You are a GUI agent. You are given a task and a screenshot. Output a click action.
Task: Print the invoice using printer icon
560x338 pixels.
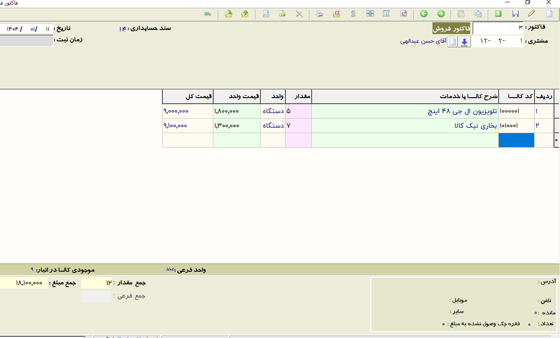pyautogui.click(x=319, y=14)
